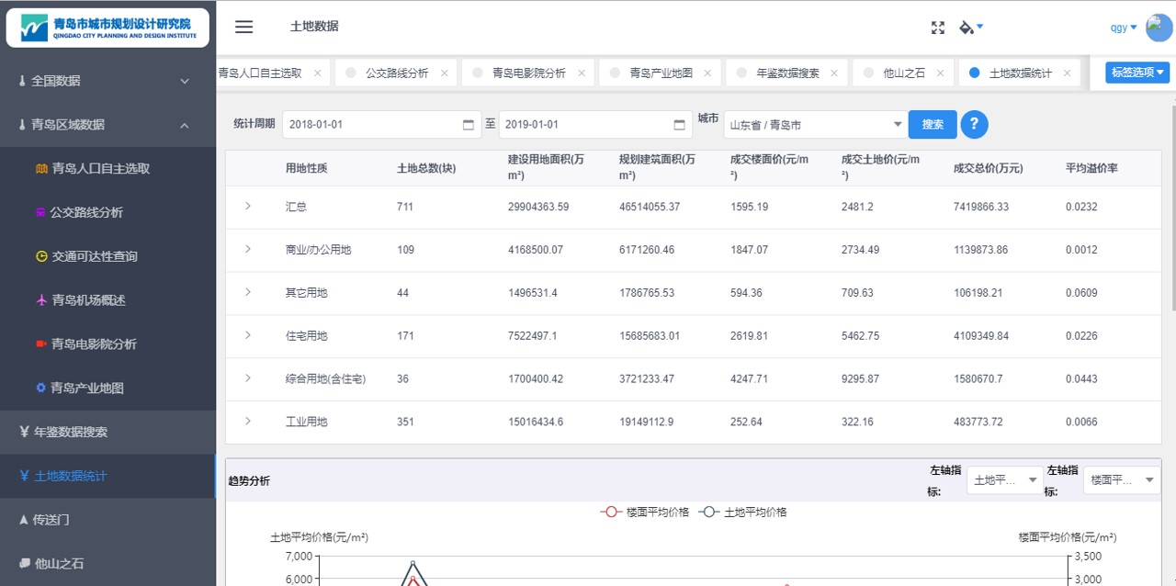Toggle the hamburger menu to collapse sidebar
The height and width of the screenshot is (586, 1176).
click(243, 27)
